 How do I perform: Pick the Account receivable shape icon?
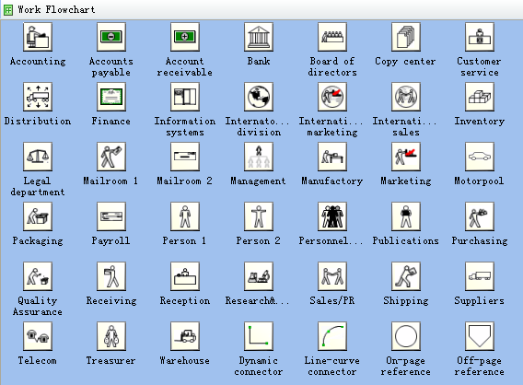[x=185, y=37]
